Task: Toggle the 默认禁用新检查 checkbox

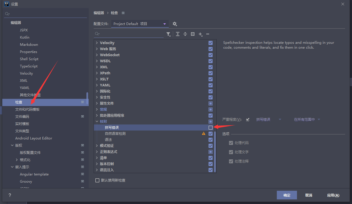Action: click(97, 180)
